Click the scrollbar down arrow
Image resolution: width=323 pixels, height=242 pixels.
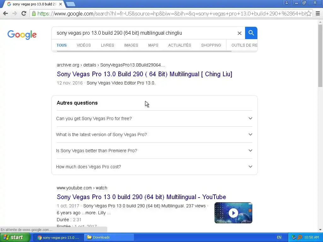[x=320, y=230]
